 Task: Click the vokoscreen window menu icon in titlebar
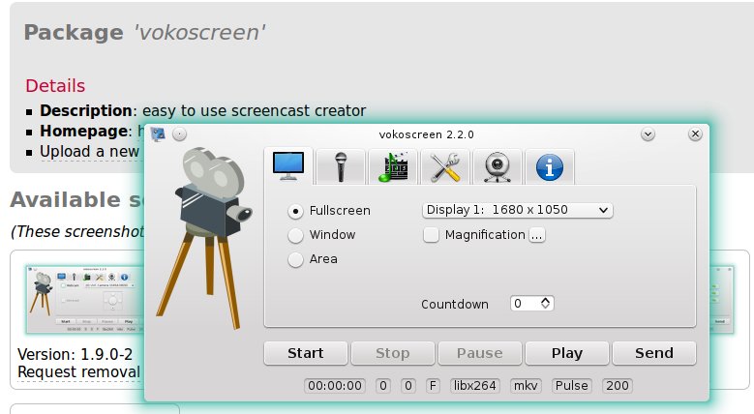[x=158, y=134]
